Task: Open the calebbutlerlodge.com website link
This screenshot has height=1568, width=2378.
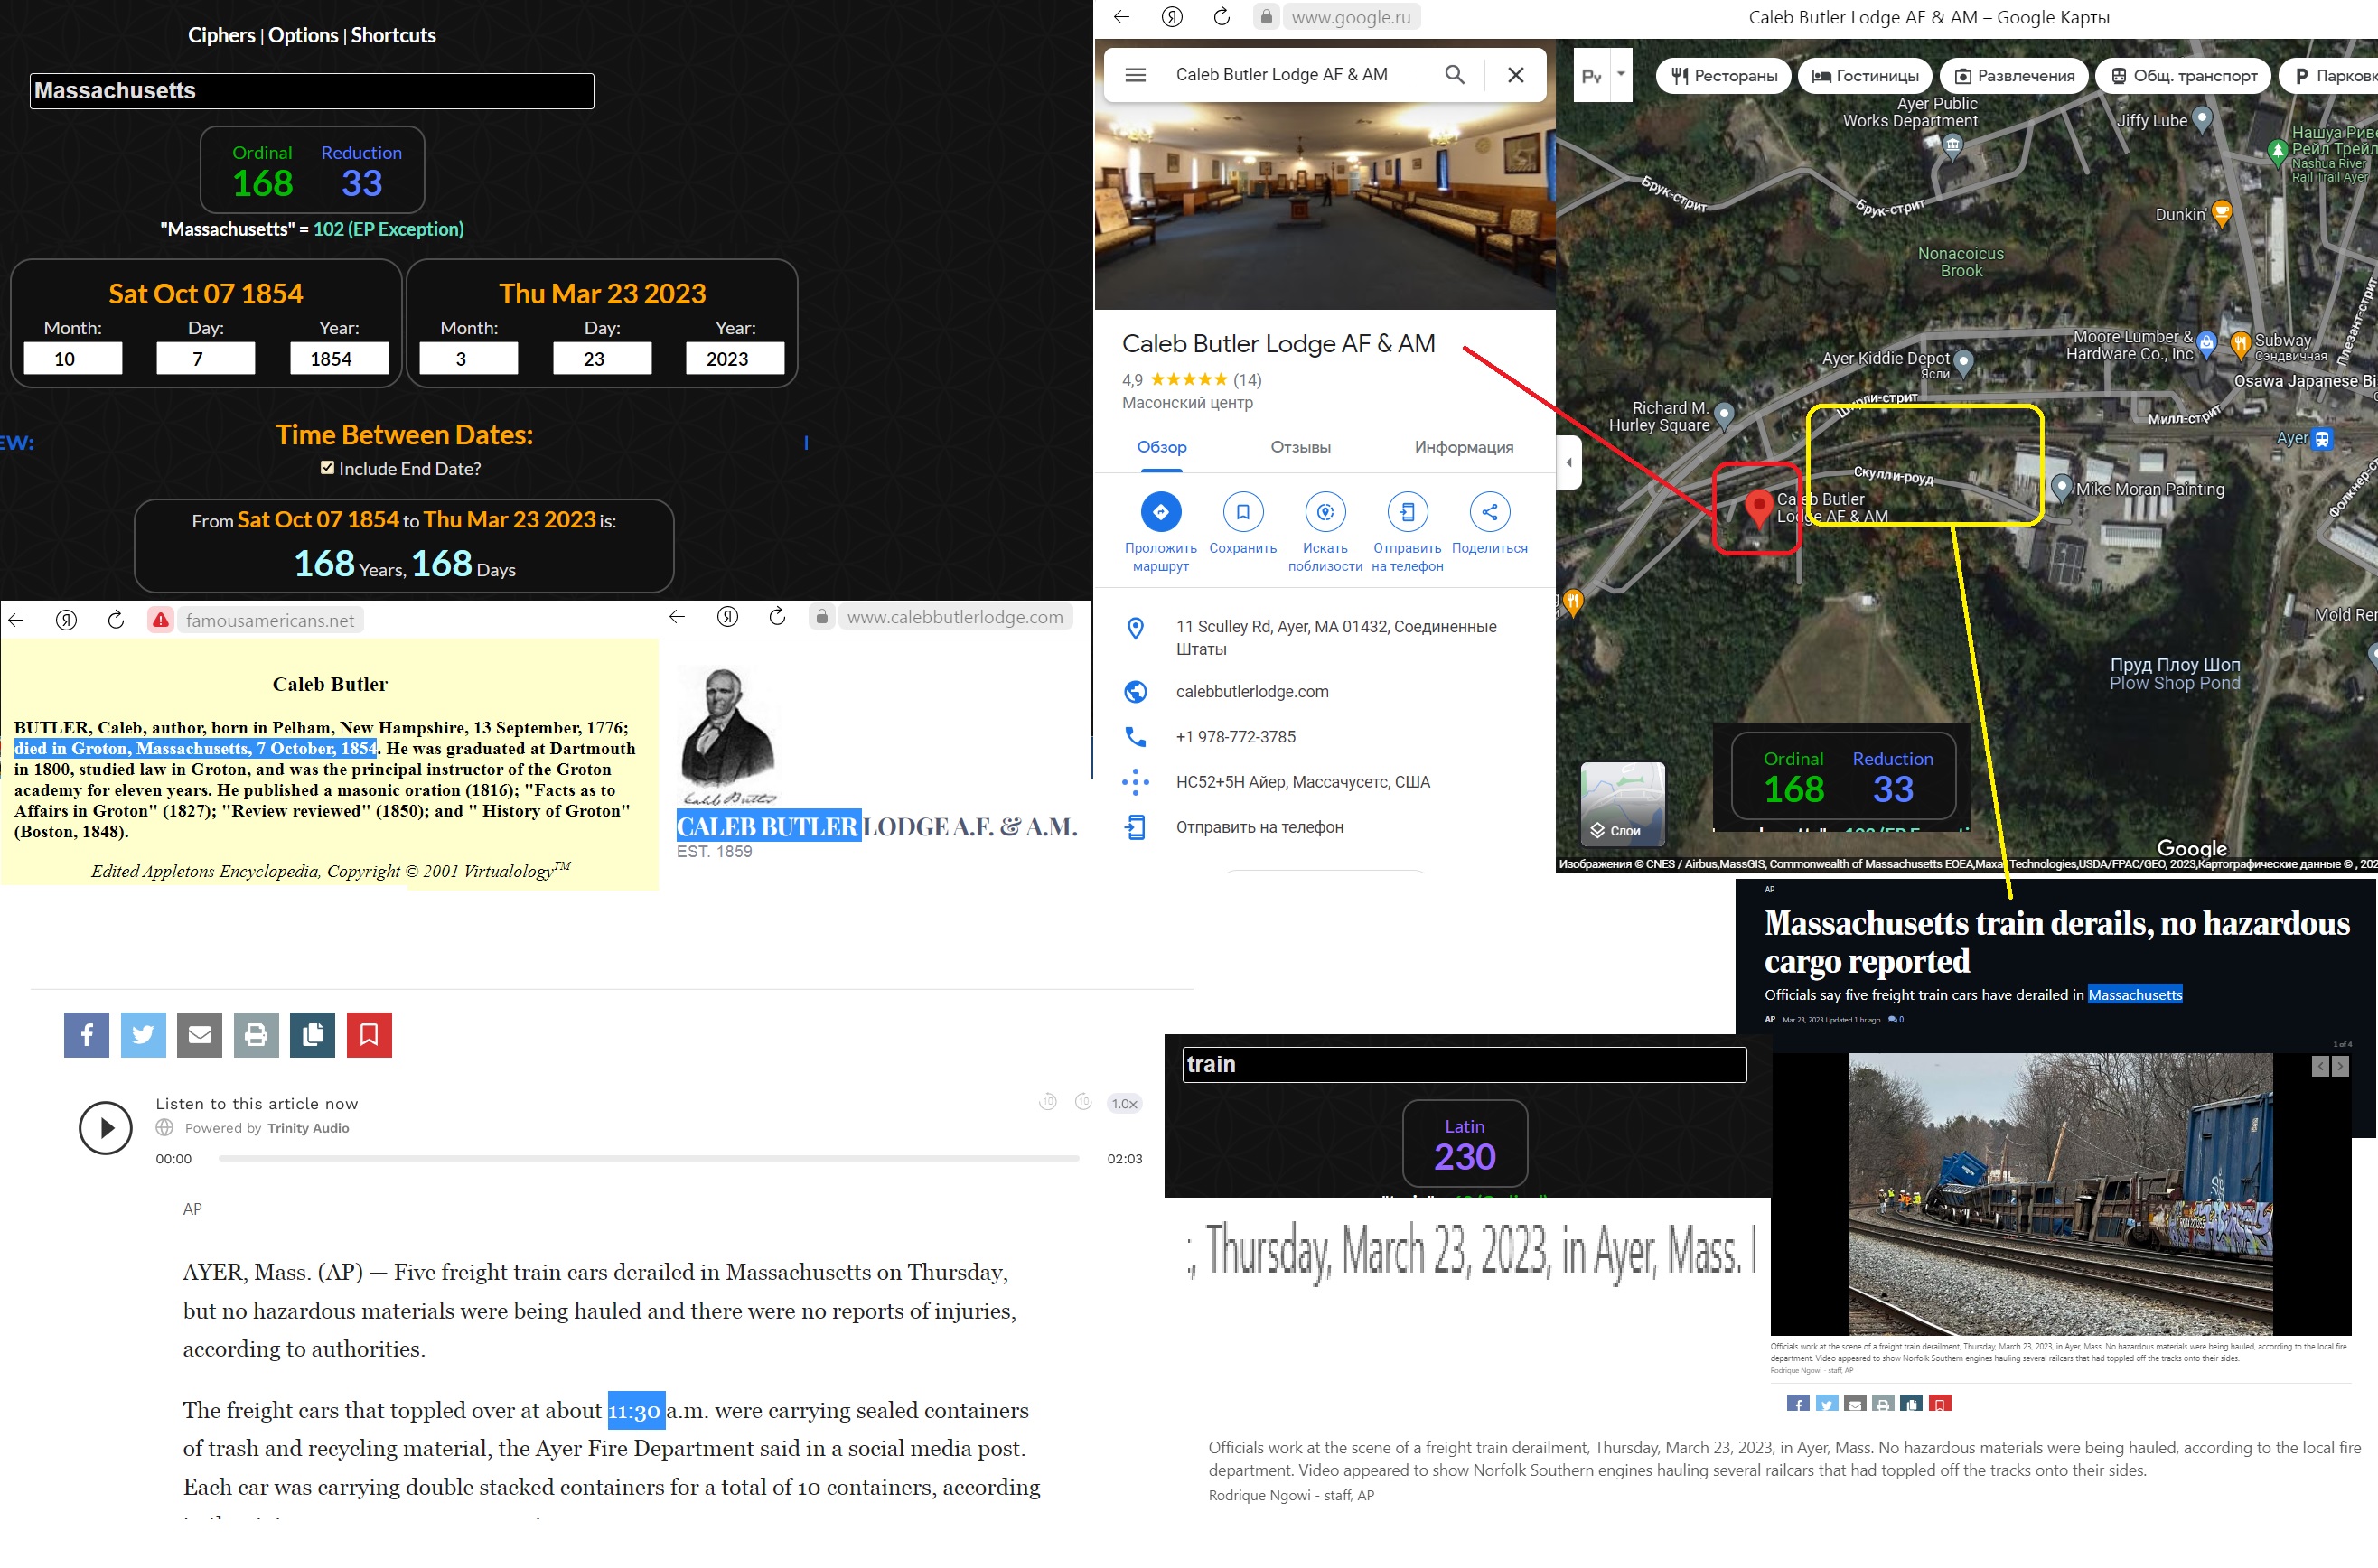Action: [1252, 692]
